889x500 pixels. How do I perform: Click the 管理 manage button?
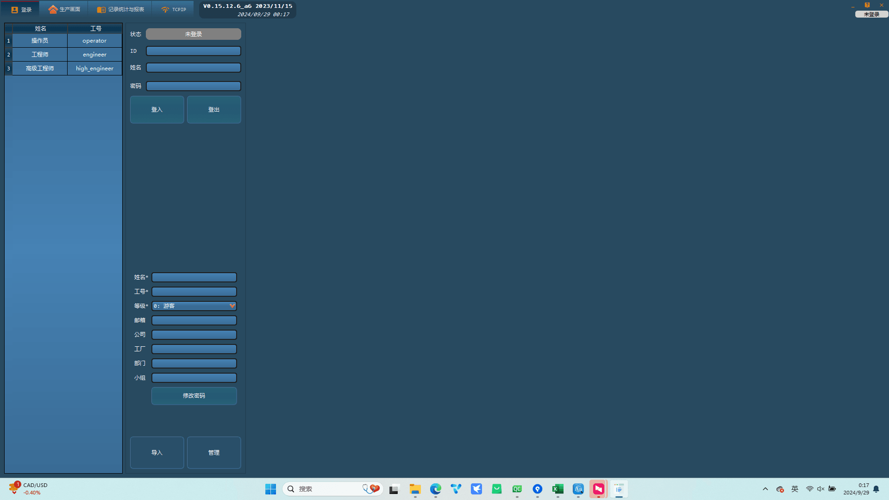coord(214,453)
